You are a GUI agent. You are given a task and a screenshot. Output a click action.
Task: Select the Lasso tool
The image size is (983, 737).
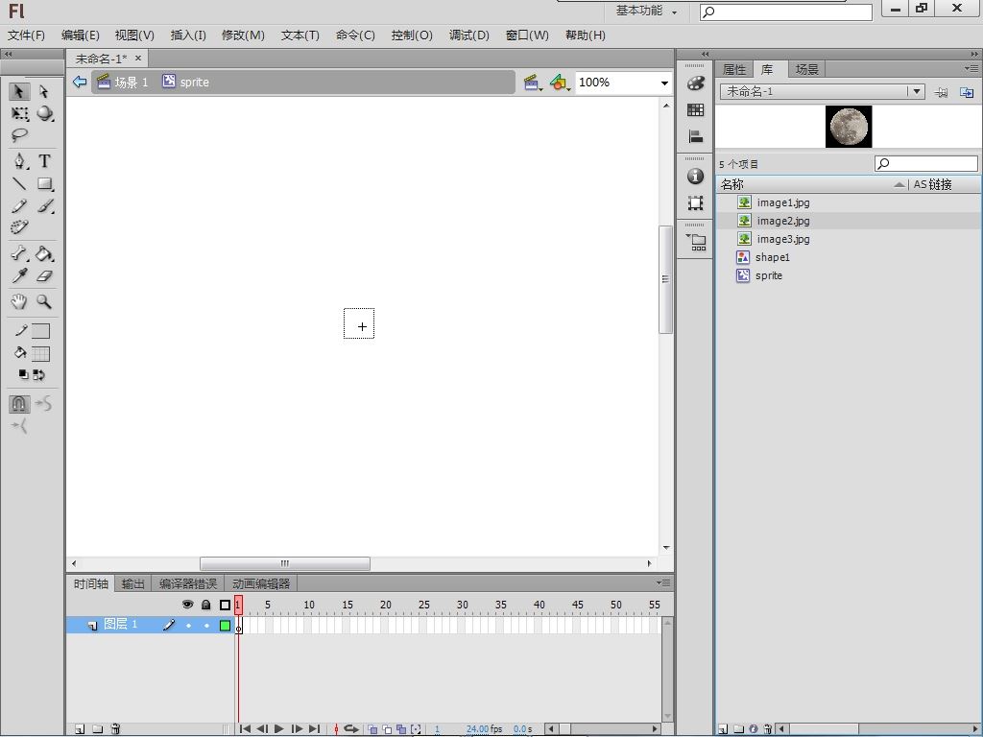(19, 135)
